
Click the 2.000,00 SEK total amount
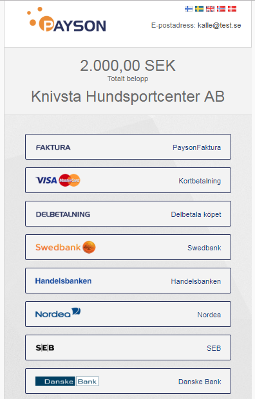coord(127,66)
